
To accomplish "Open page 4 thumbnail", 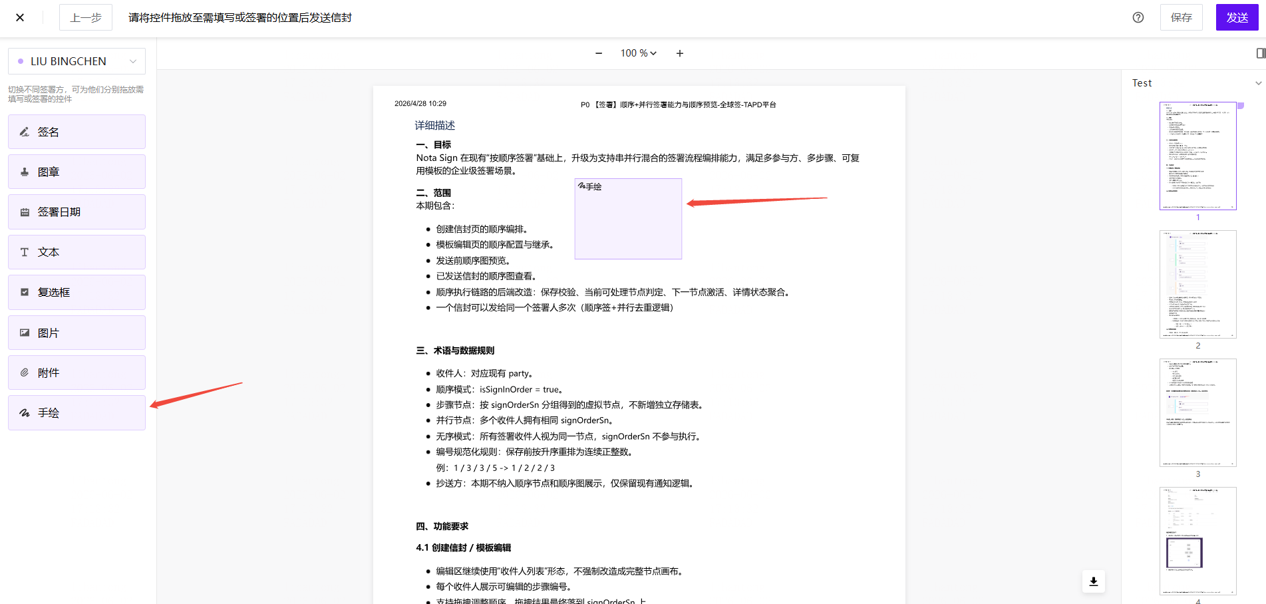I will tap(1197, 541).
